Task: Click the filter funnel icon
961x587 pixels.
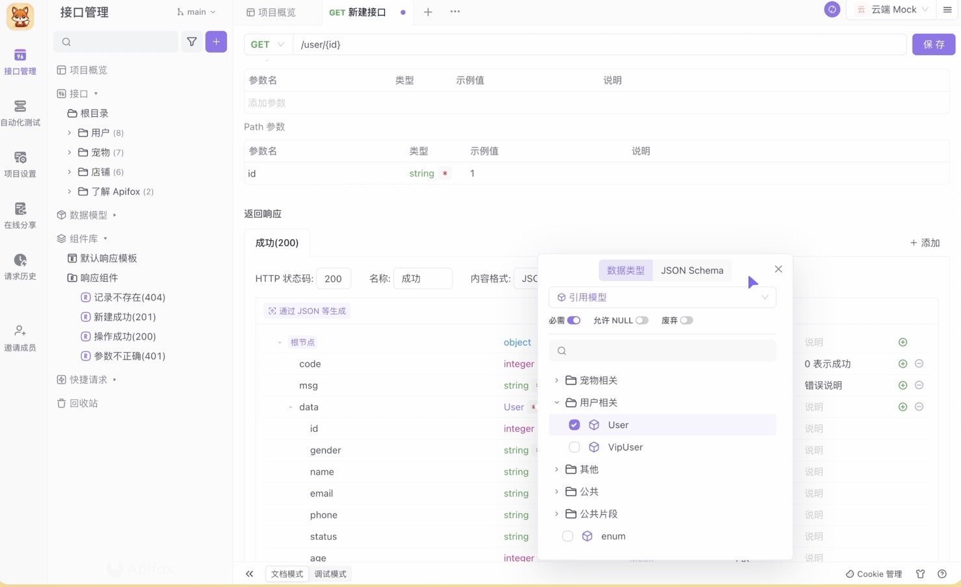Action: (x=192, y=42)
